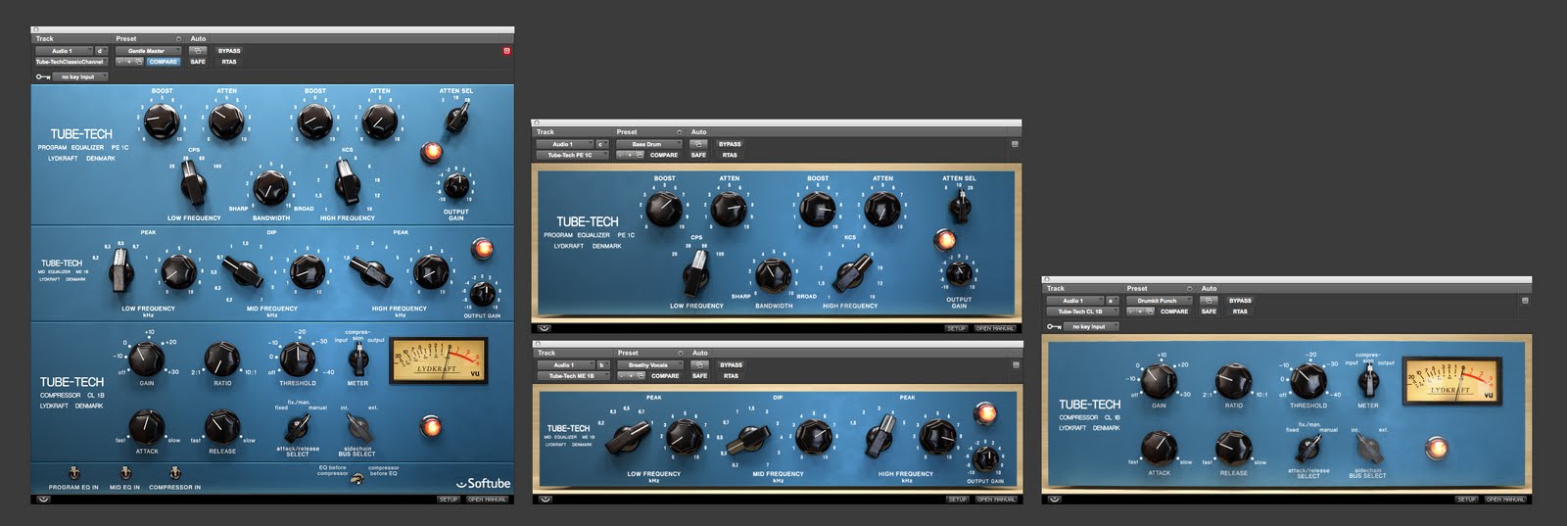The image size is (1567, 526).
Task: Click the VU meter in Classic Channel compressor section
Action: tap(438, 359)
